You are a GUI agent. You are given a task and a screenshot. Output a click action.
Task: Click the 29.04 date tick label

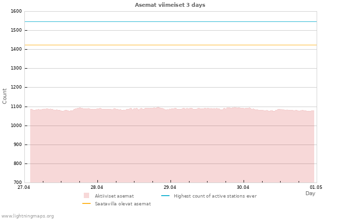point(170,187)
